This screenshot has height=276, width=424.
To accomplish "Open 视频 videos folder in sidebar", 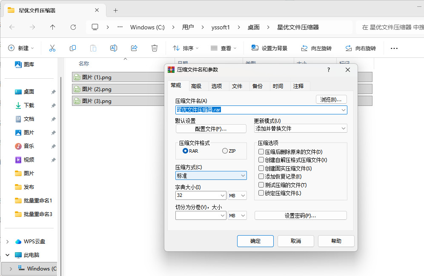I will [x=24, y=159].
